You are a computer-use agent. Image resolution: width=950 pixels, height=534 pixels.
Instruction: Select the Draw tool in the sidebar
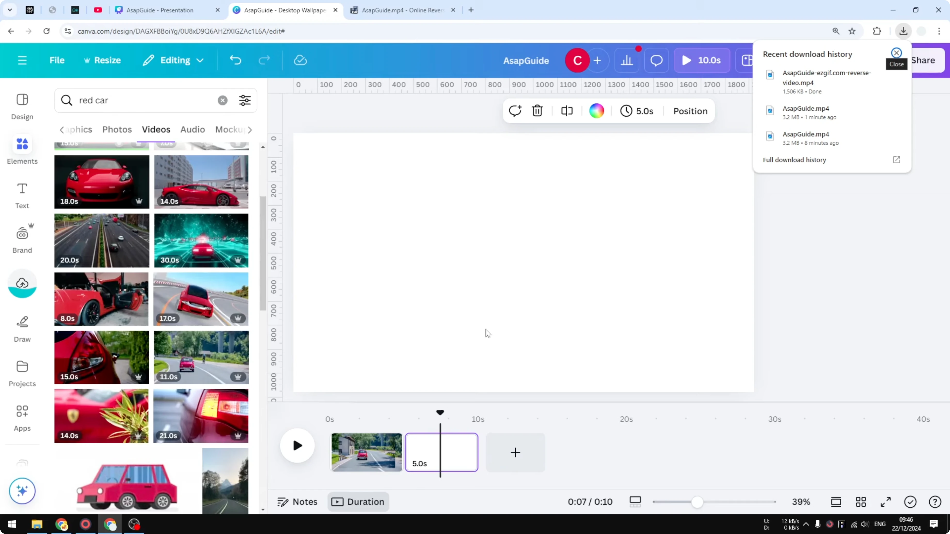click(22, 328)
